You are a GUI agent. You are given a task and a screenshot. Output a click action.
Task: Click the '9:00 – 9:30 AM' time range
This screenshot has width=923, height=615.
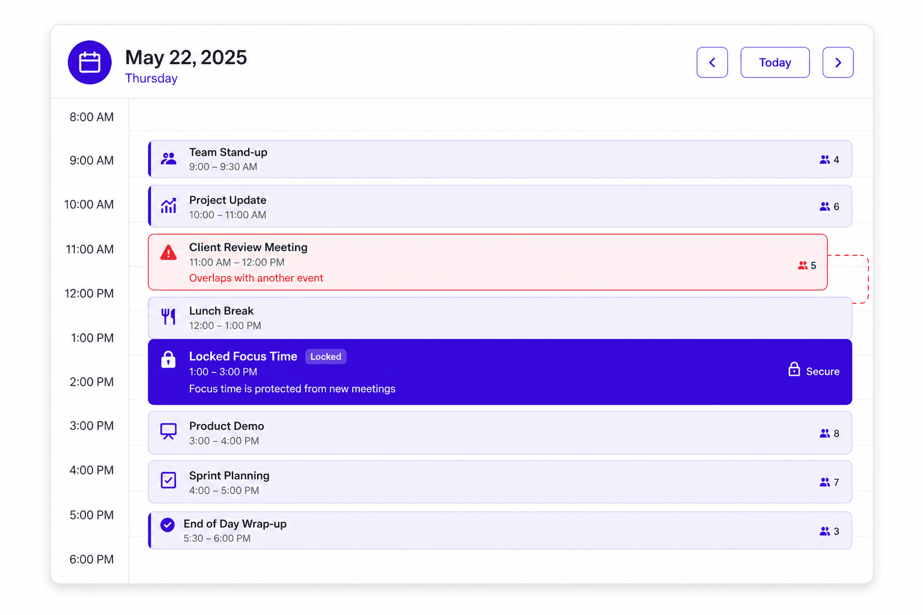(223, 167)
